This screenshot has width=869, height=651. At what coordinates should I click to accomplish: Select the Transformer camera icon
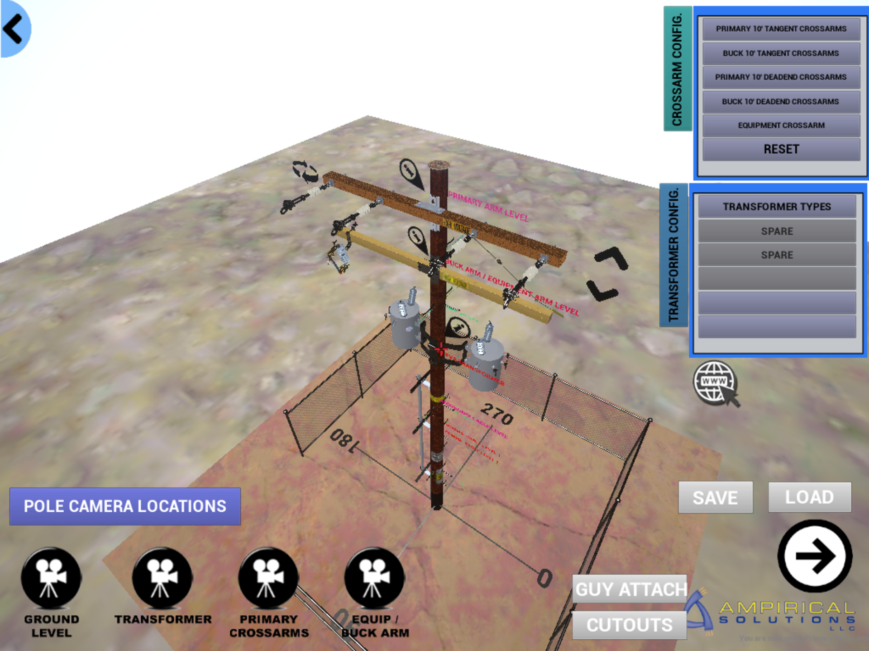tap(162, 578)
